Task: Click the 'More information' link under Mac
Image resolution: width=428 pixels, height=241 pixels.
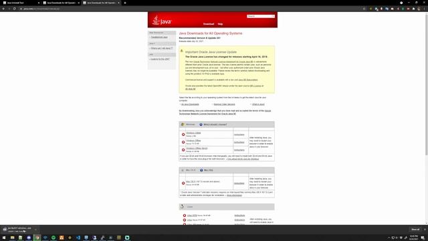Action: pos(234,195)
